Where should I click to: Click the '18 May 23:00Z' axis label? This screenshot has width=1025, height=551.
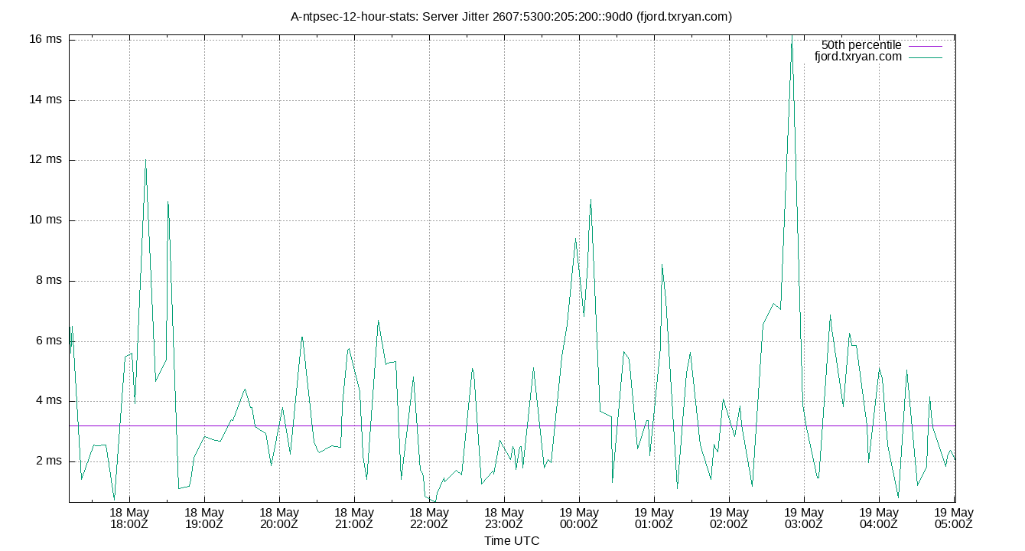[x=504, y=518]
